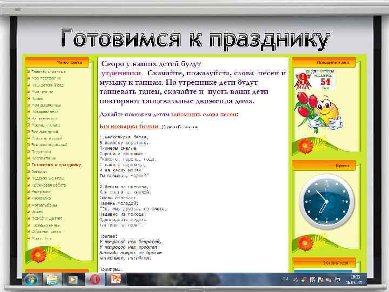This screenshot has height=292, width=389.
Task: Select the highlighted Готовимся к празднику menu link
Action: (56, 165)
